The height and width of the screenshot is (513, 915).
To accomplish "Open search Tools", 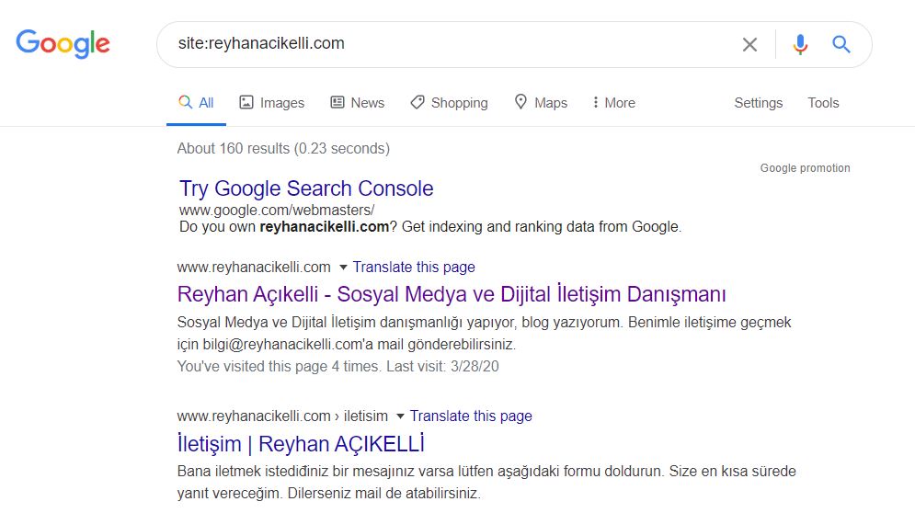I will pyautogui.click(x=823, y=103).
